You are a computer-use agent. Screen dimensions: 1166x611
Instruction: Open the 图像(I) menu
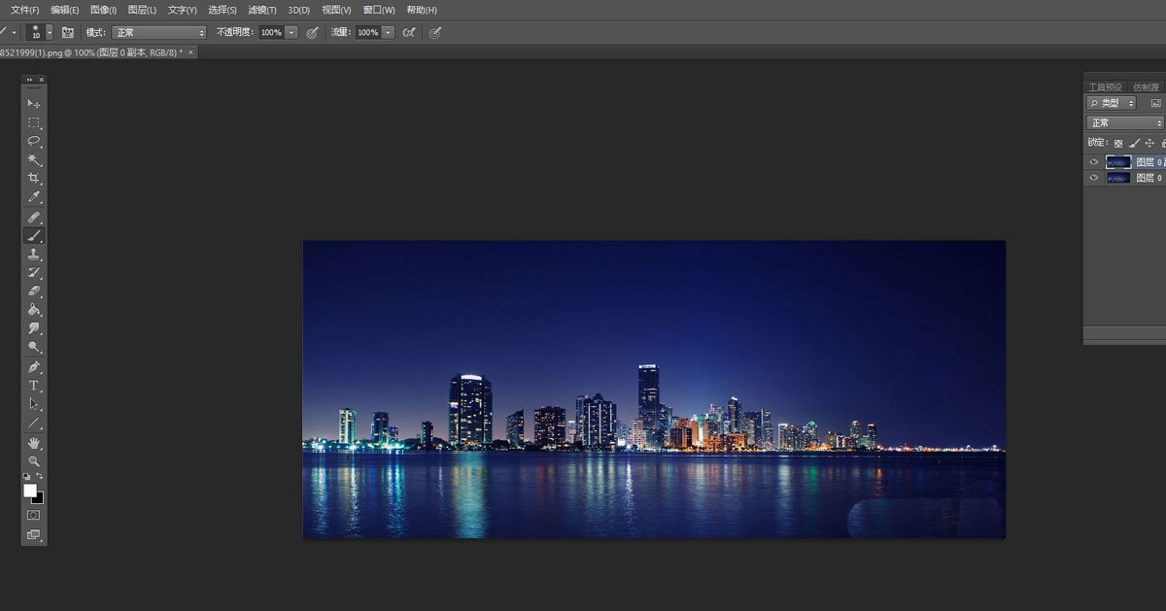103,10
